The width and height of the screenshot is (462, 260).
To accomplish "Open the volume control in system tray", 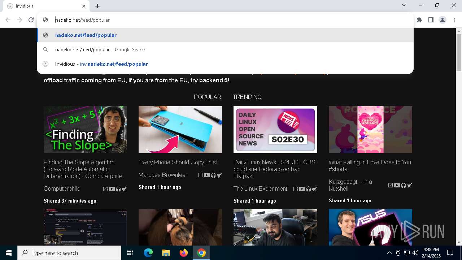I will point(415,253).
